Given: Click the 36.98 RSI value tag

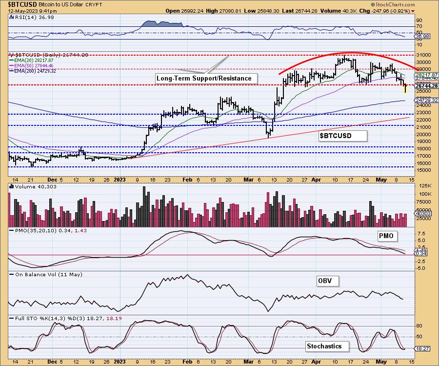Looking at the screenshot, I should 422,37.
